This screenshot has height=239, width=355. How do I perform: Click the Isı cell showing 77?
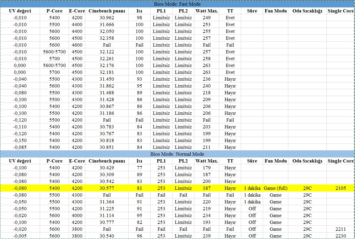tap(140, 168)
